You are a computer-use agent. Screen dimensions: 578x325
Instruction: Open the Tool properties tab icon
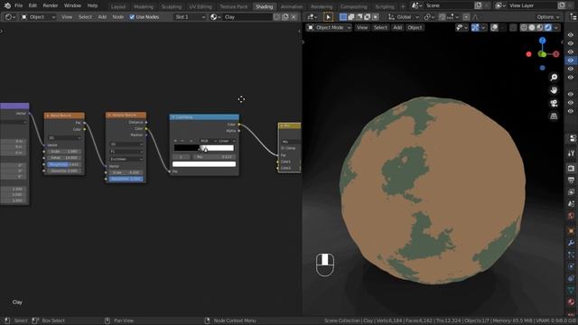571,153
